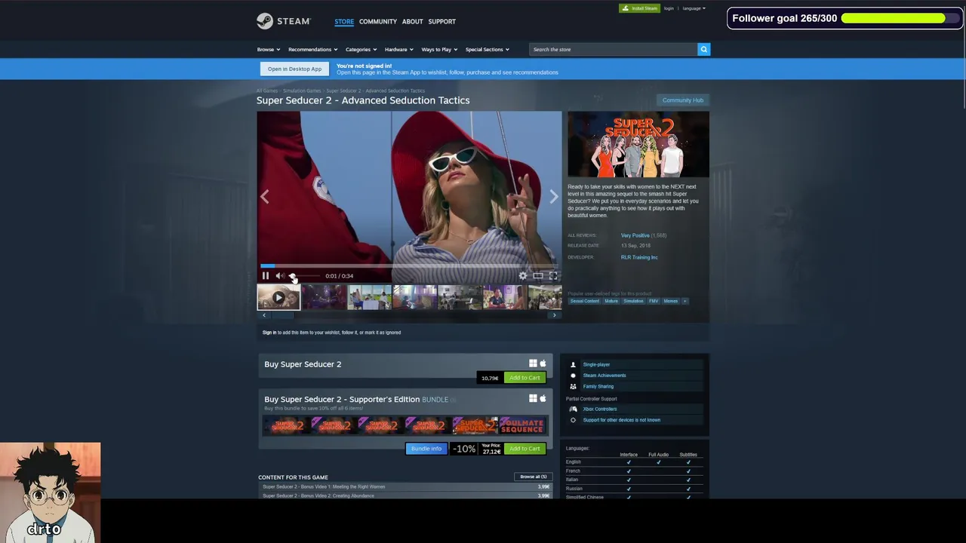Click the Bundle info button
This screenshot has width=966, height=543.
426,449
